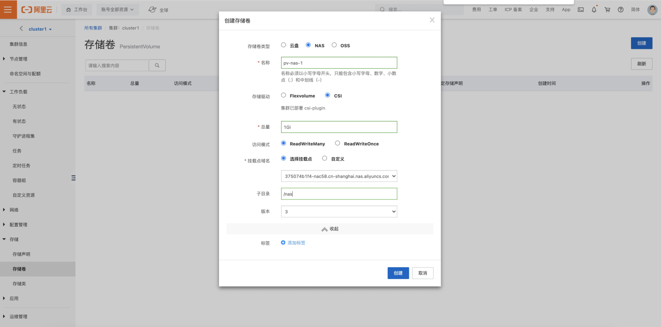The image size is (661, 327).
Task: Focus the total capacity (总量) field
Action: pyautogui.click(x=339, y=127)
